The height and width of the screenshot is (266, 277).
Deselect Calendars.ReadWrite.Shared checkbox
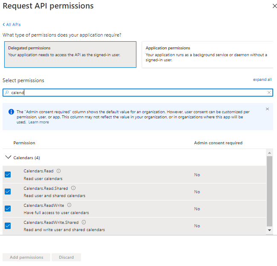(8, 226)
